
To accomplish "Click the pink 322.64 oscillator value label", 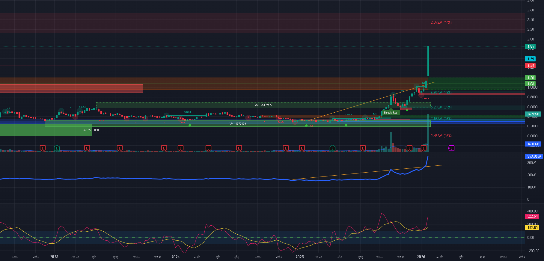I will pos(532,216).
